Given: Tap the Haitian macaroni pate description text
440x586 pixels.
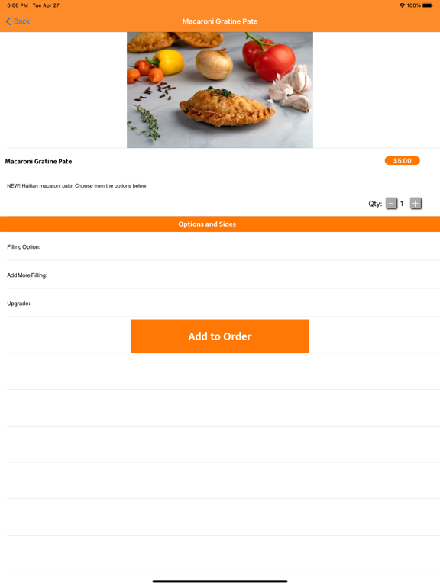Looking at the screenshot, I should coord(77,185).
